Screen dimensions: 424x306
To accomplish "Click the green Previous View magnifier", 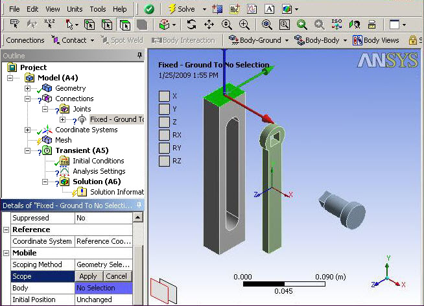I will tap(301, 25).
